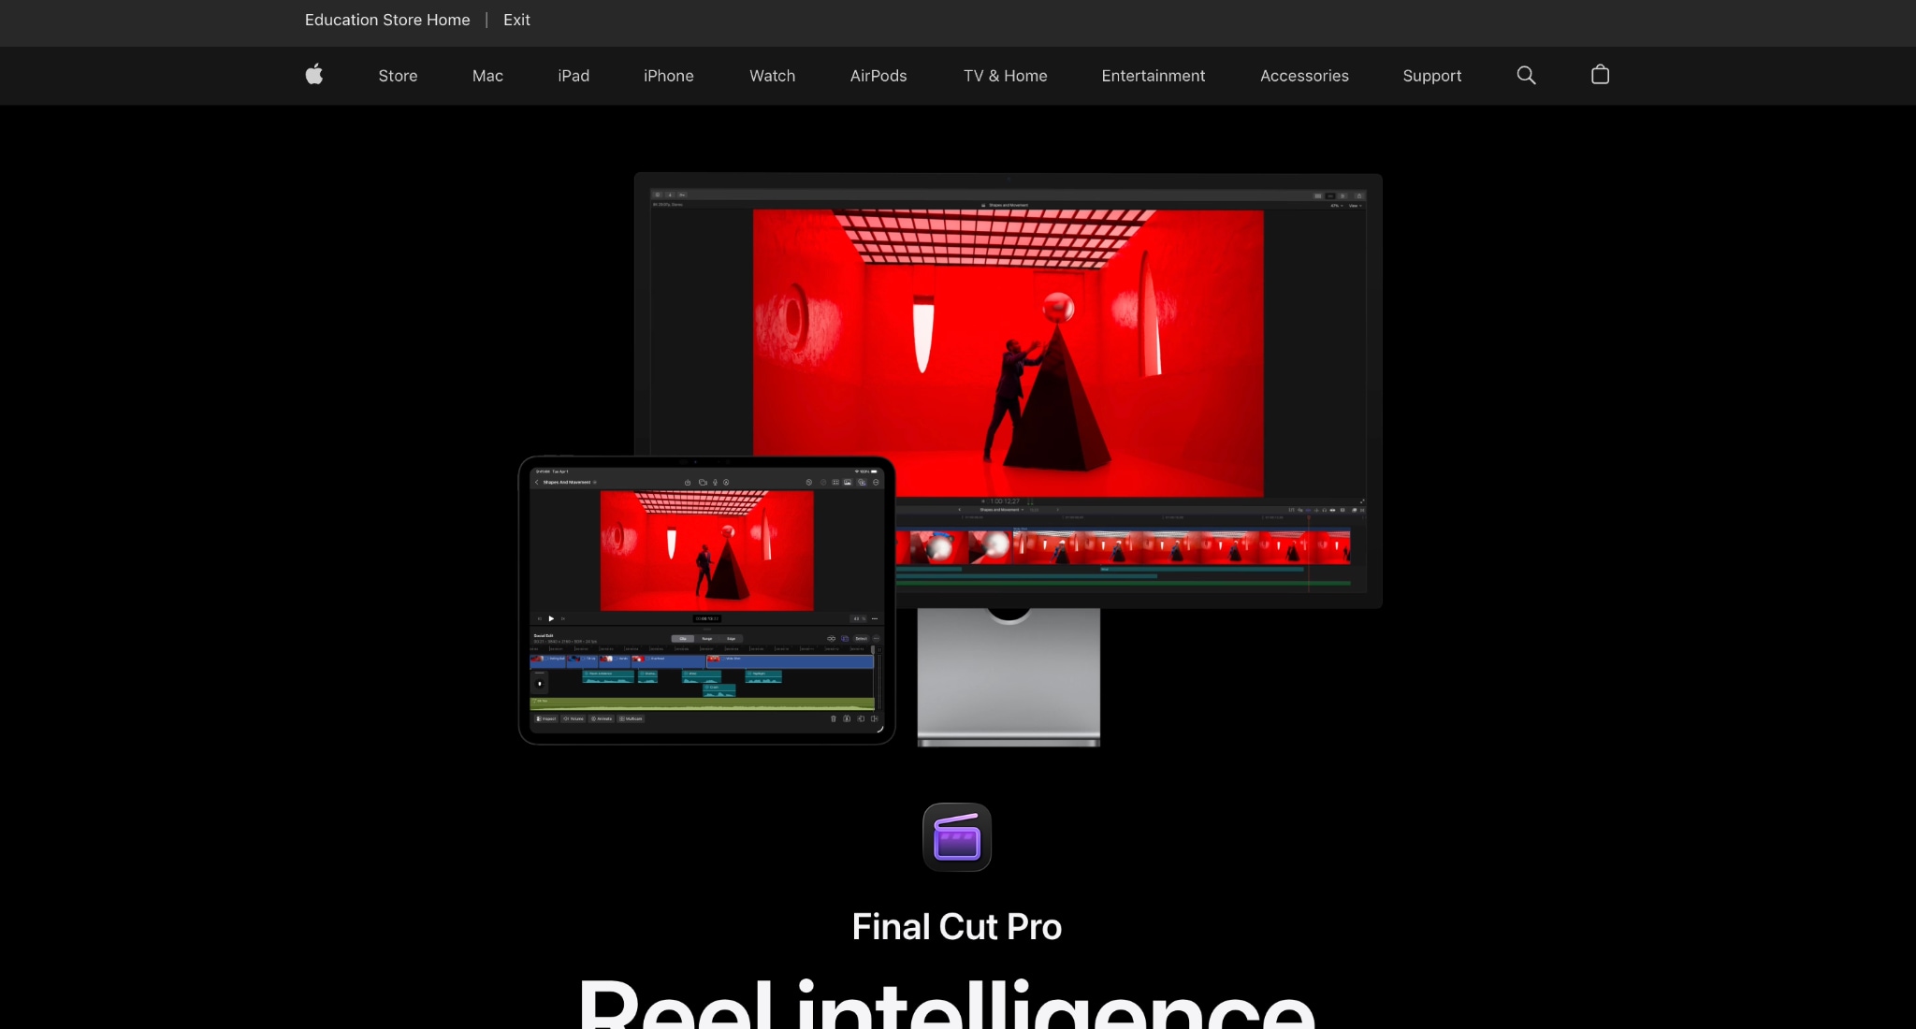Open Education Store Home link
This screenshot has height=1029, width=1916.
tap(387, 20)
